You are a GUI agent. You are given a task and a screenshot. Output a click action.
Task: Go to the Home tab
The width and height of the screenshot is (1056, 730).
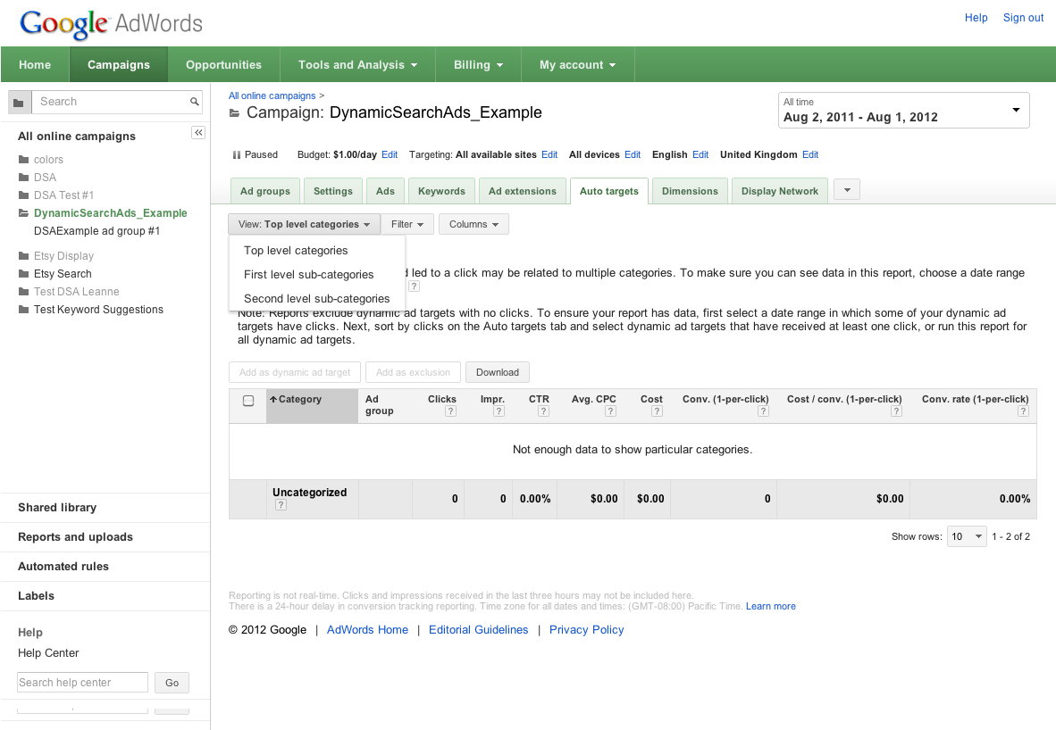click(35, 64)
